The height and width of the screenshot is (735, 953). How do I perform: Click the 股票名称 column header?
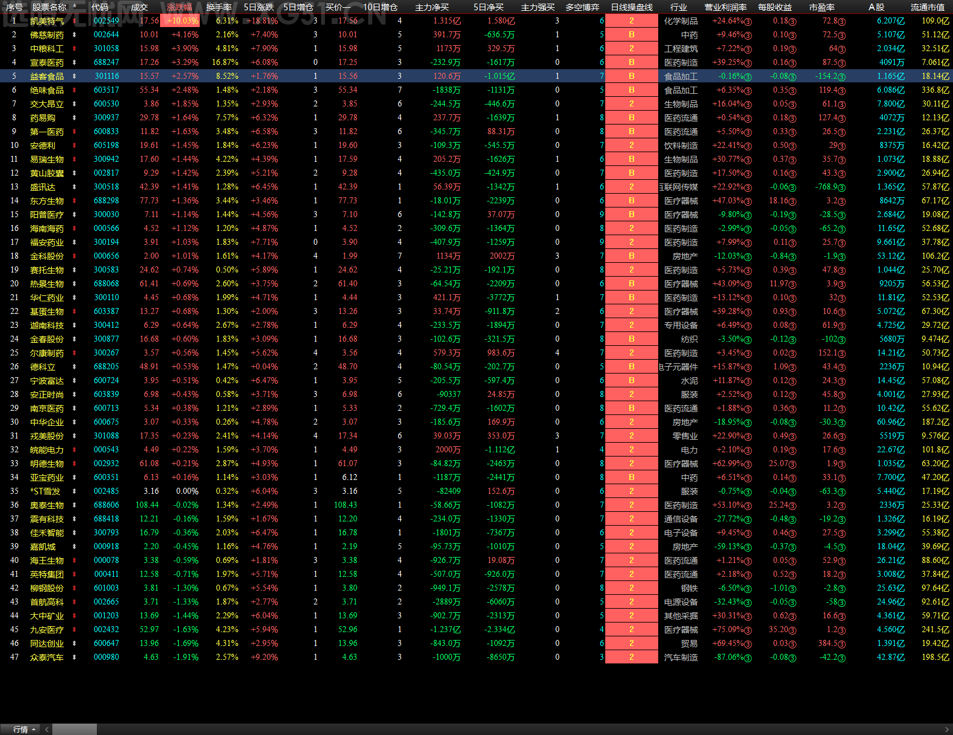point(49,7)
